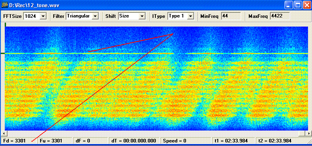
Task: Click the MinFreq label
Action: (209, 16)
